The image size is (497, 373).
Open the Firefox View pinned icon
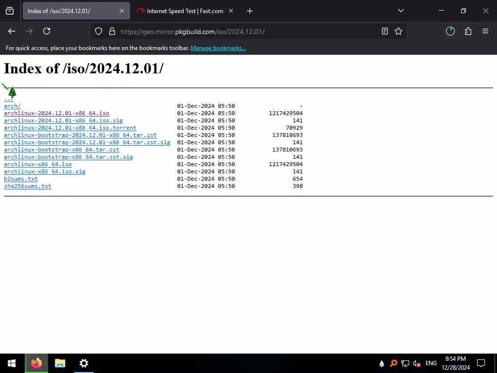[10, 11]
